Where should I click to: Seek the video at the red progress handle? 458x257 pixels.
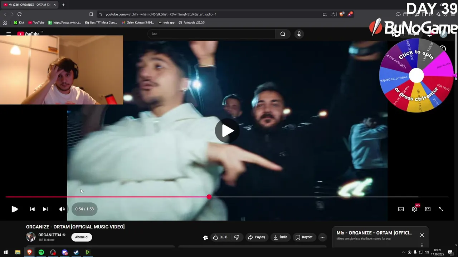click(209, 197)
